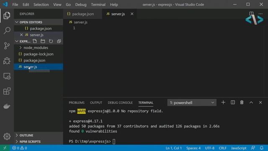This screenshot has height=151, width=268.
Task: Open the Search view icon
Action: coord(7,31)
